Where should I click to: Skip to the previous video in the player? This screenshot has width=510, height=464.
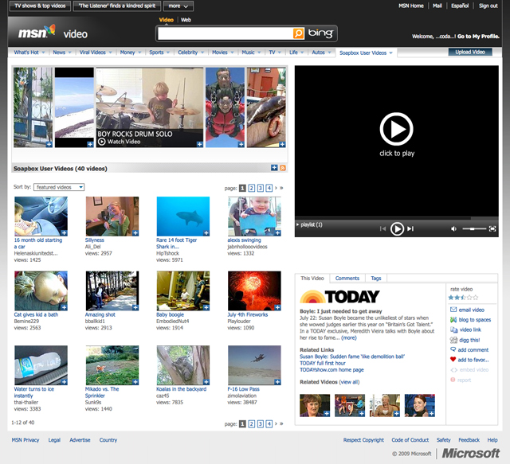tap(382, 228)
